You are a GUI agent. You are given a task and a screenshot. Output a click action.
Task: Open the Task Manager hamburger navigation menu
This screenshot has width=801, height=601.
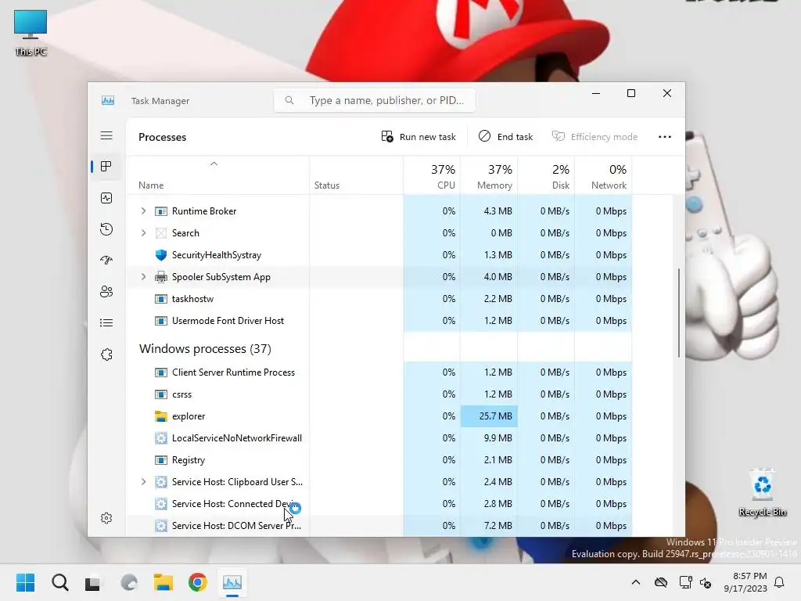click(x=106, y=135)
